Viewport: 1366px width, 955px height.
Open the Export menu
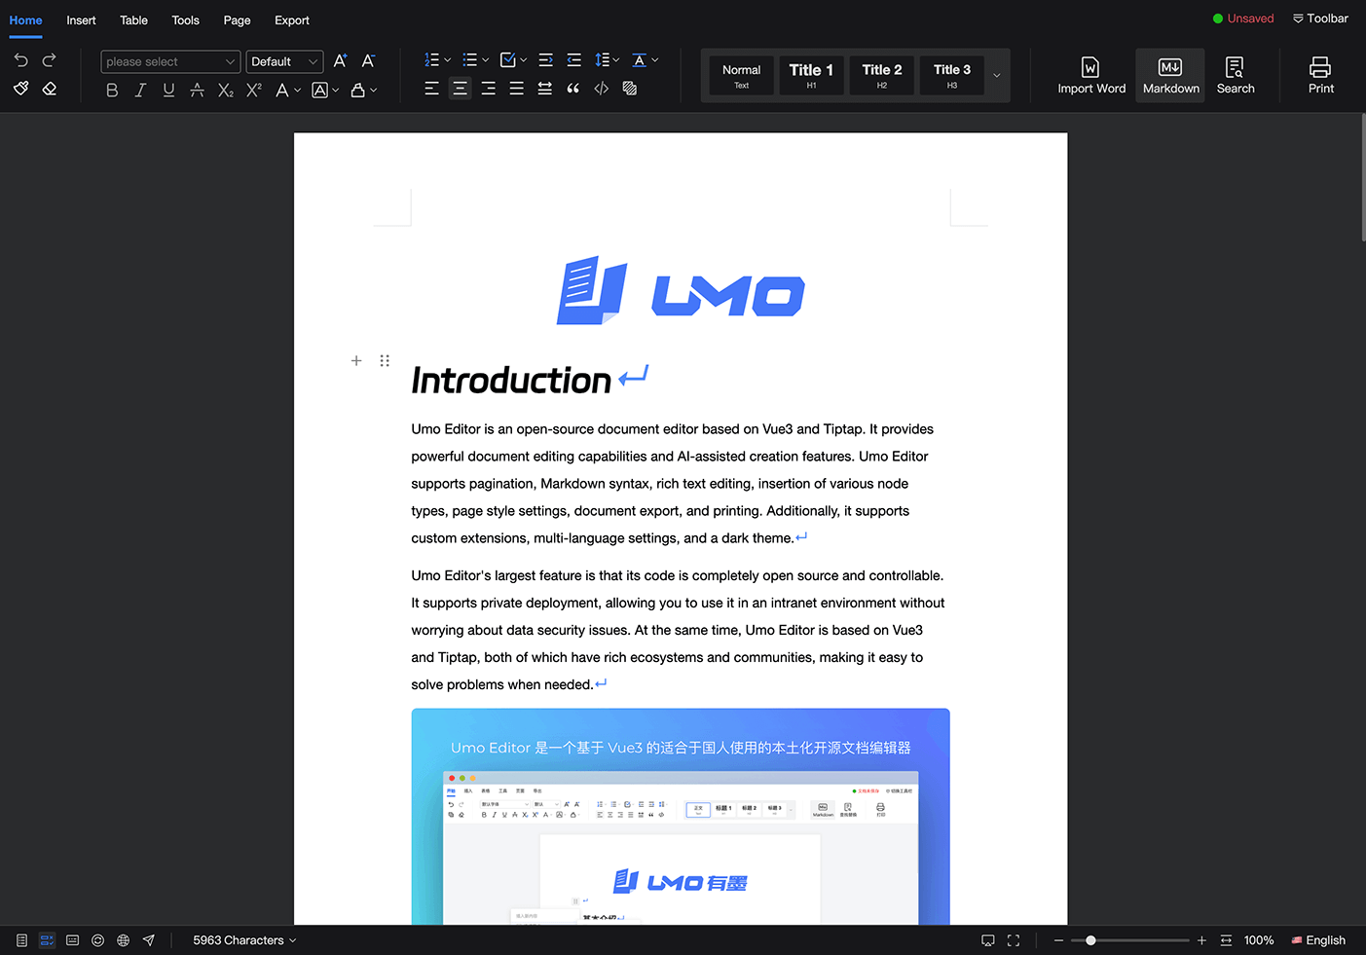point(291,20)
